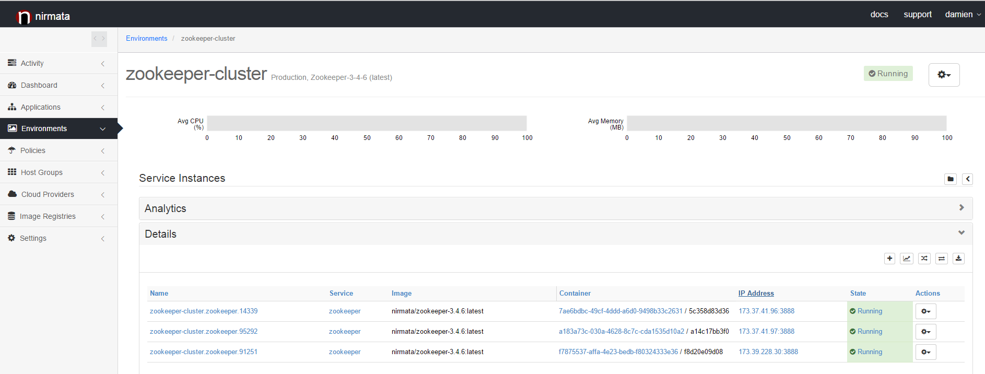985x374 pixels.
Task: Collapse the Environments submenu chevron
Action: click(x=103, y=129)
